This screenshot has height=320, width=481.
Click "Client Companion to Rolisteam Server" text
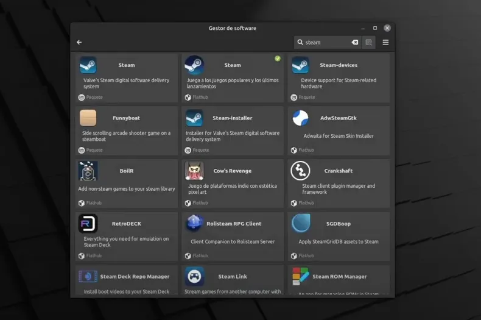click(233, 241)
